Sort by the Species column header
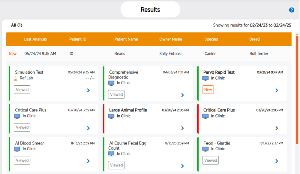Image resolution: width=300 pixels, height=174 pixels. 211,39
